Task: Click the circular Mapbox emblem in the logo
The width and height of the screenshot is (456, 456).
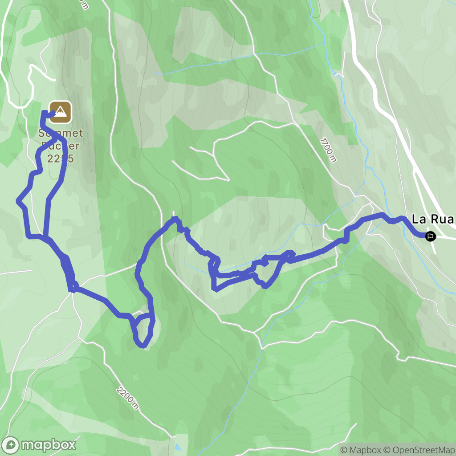Action: pos(11,445)
